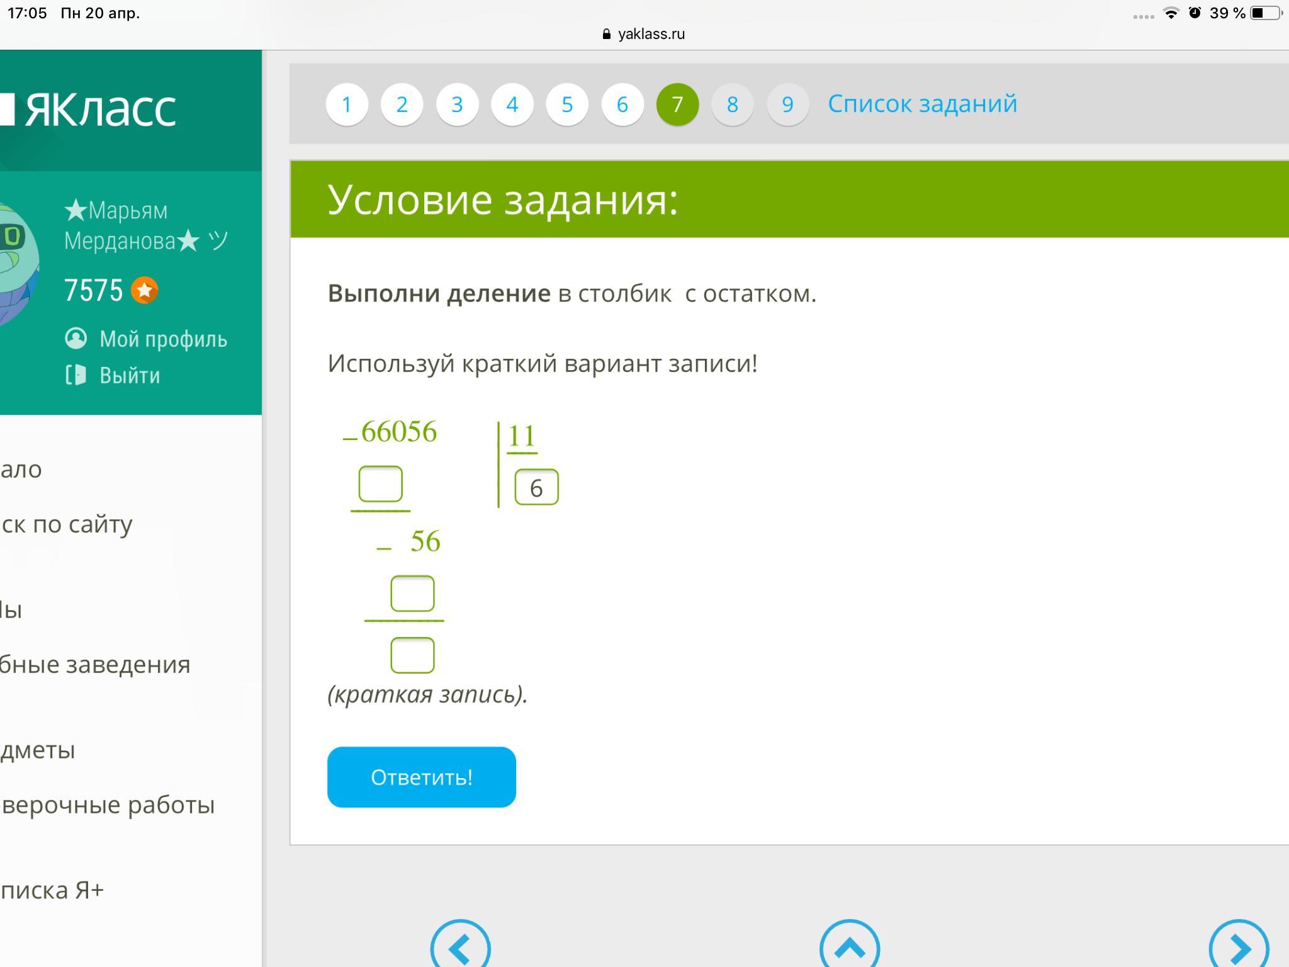Click the scroll-to-top up arrow icon
The image size is (1289, 967).
click(849, 947)
